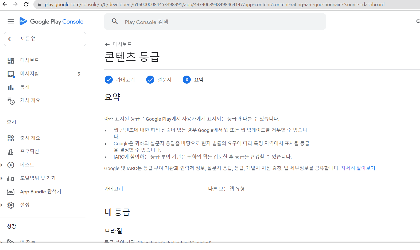Click the 설정 gear icon
This screenshot has width=420, height=250.
point(11,205)
